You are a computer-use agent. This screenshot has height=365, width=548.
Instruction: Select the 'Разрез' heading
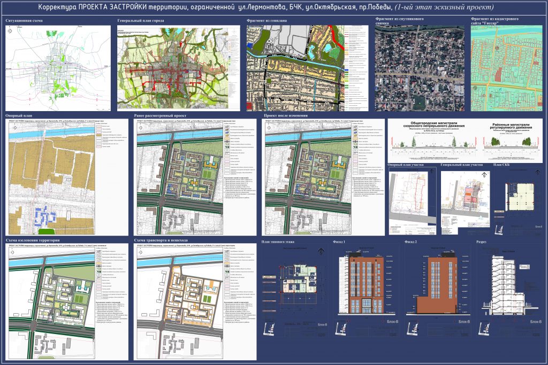click(481, 242)
